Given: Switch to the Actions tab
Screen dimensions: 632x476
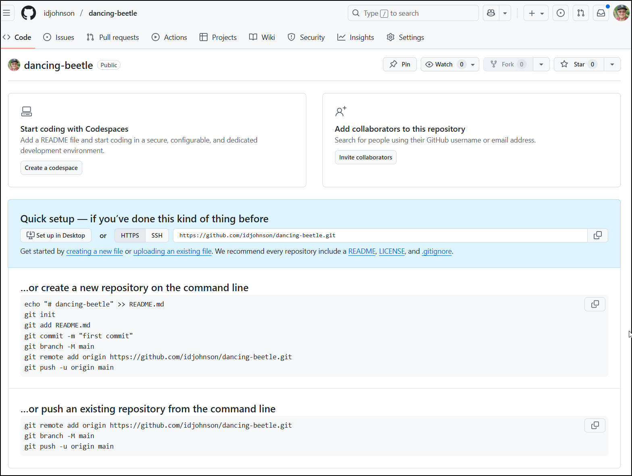Looking at the screenshot, I should pyautogui.click(x=169, y=37).
